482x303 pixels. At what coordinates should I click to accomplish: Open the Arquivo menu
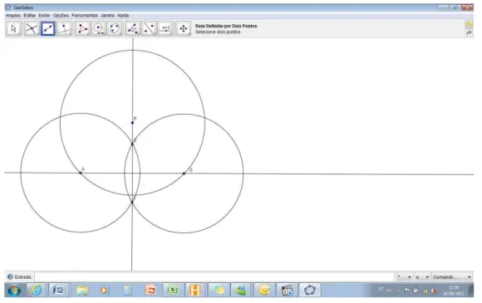[13, 15]
